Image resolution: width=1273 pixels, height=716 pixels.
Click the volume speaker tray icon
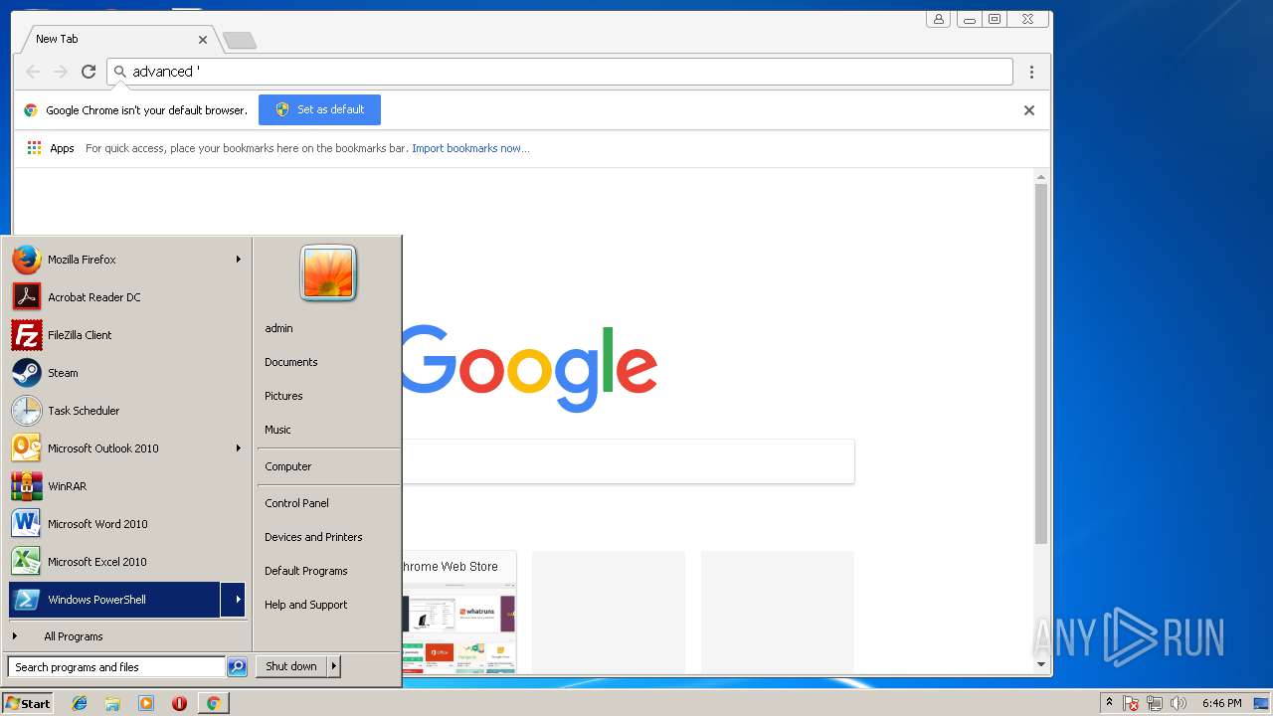pos(1179,703)
